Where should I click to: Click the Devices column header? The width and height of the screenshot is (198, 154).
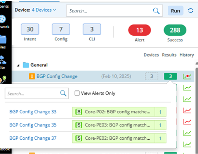[x=151, y=55]
